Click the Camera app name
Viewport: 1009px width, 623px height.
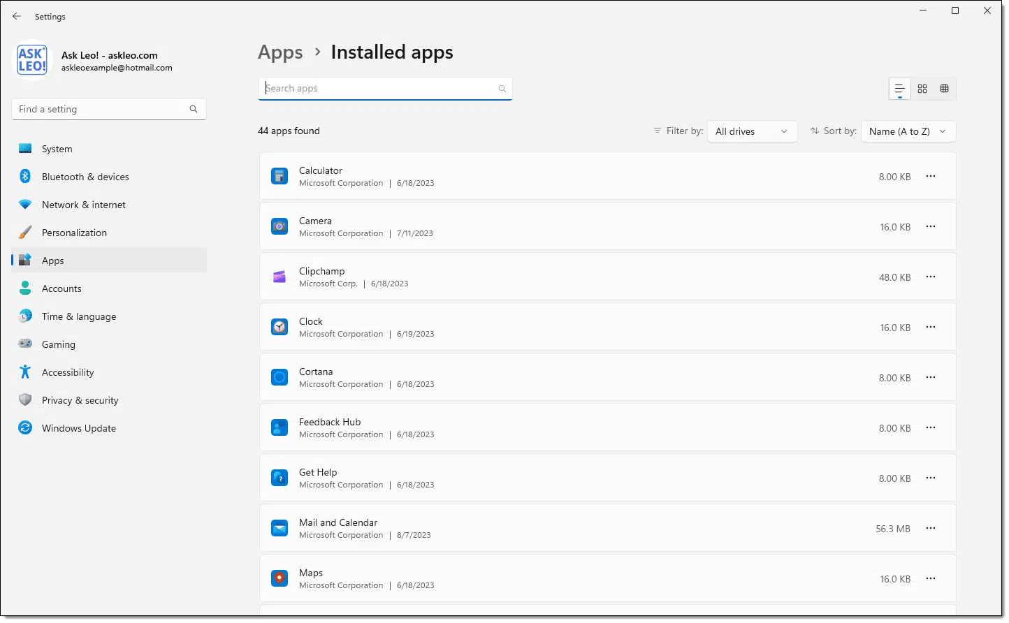[x=315, y=221]
